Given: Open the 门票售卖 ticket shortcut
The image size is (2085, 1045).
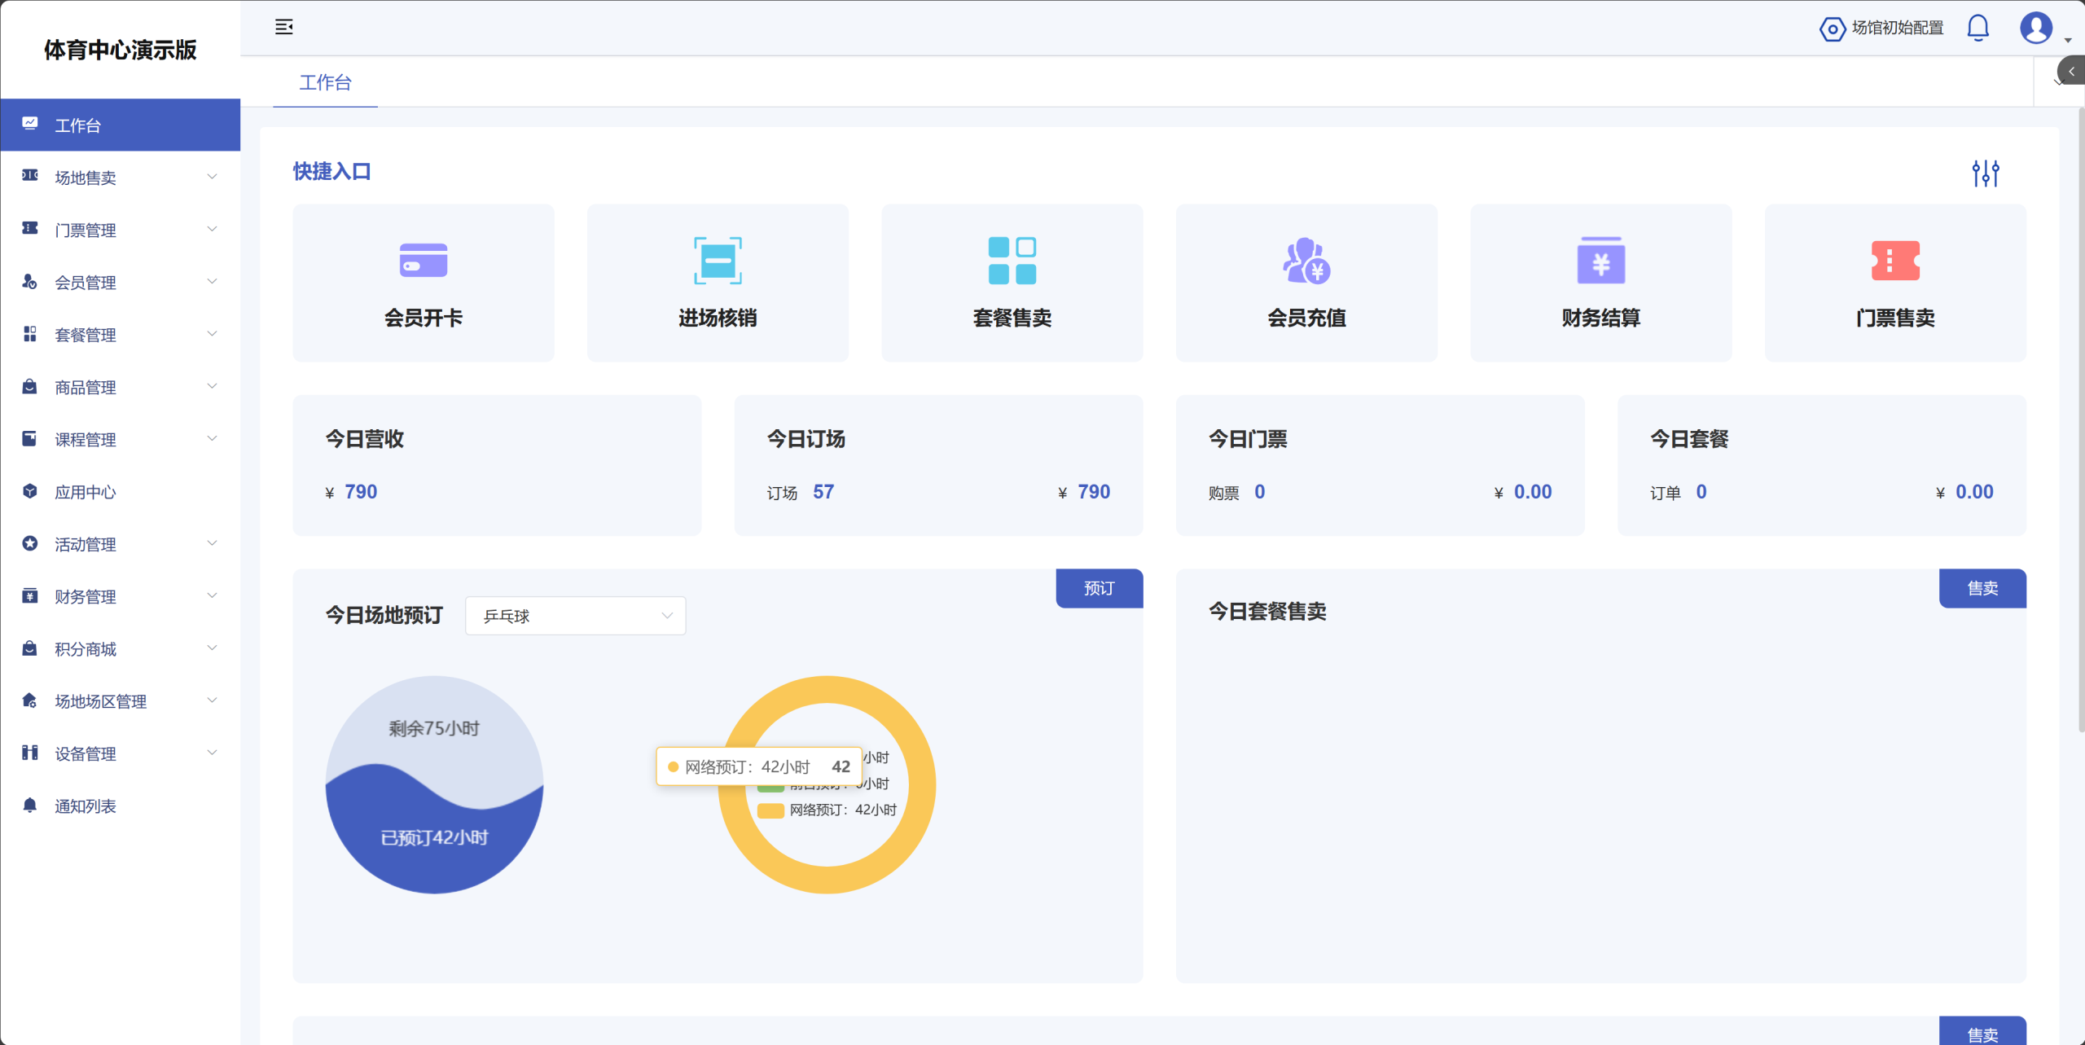Looking at the screenshot, I should [1894, 283].
